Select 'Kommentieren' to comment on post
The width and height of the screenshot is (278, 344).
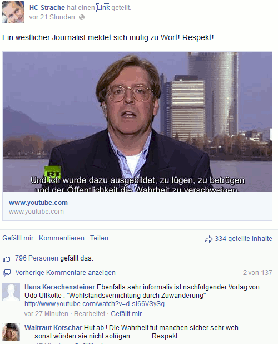pos(62,238)
